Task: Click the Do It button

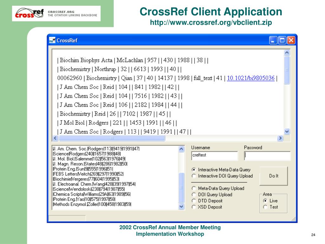Action: coord(274,176)
